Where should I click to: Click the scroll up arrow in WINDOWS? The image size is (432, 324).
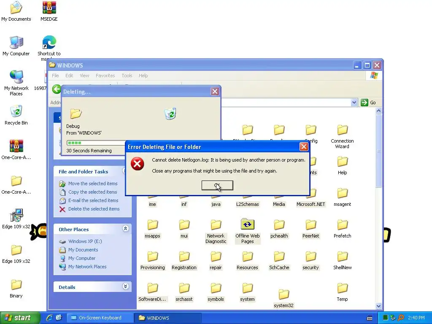click(378, 111)
